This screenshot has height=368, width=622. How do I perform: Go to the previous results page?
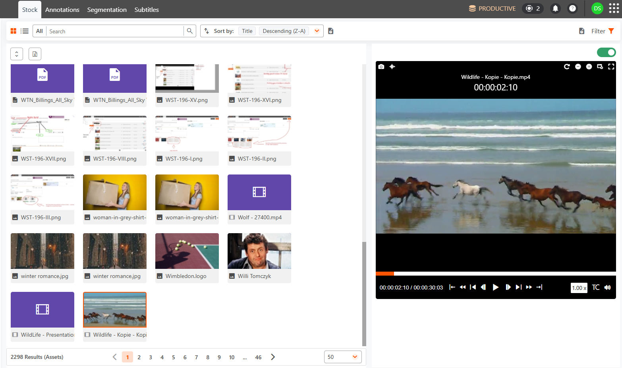click(115, 357)
